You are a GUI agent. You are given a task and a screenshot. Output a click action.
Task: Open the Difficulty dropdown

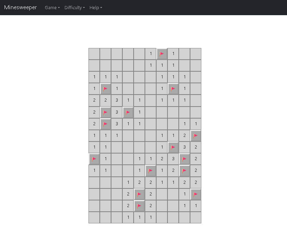pos(74,7)
